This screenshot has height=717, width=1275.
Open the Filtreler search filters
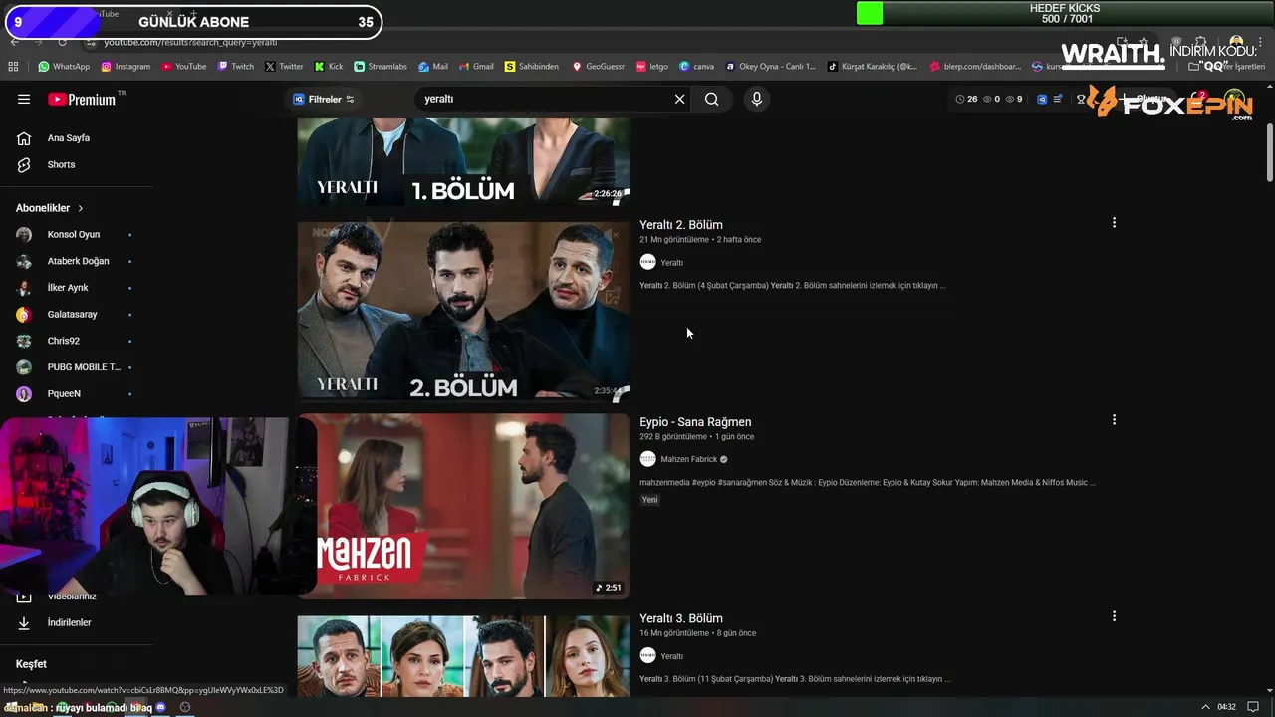(324, 99)
